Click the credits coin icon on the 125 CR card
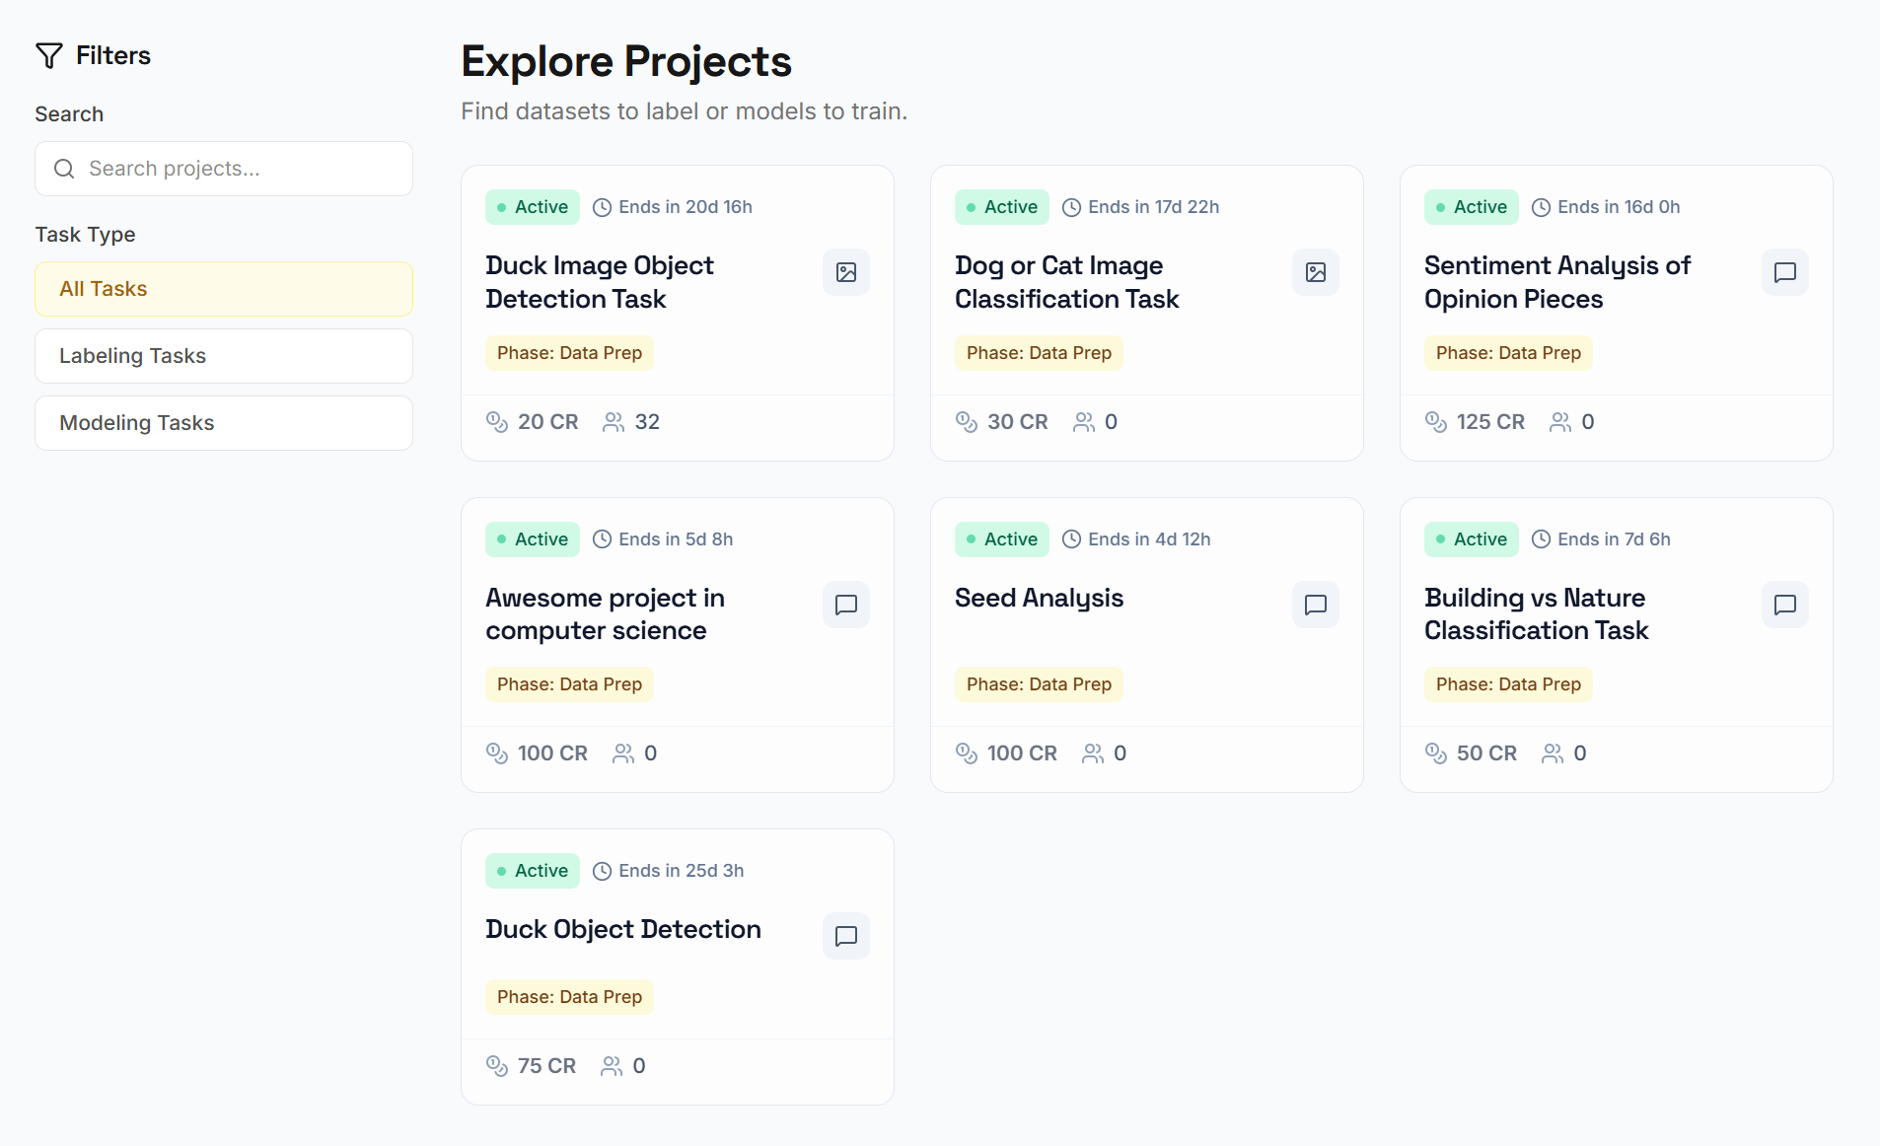 click(x=1436, y=422)
